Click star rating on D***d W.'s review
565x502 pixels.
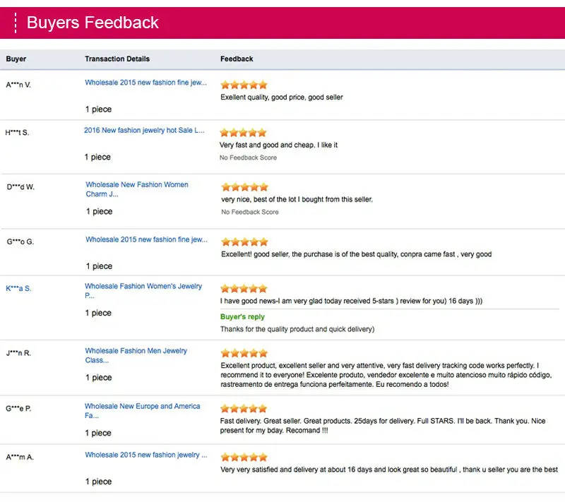(x=244, y=187)
